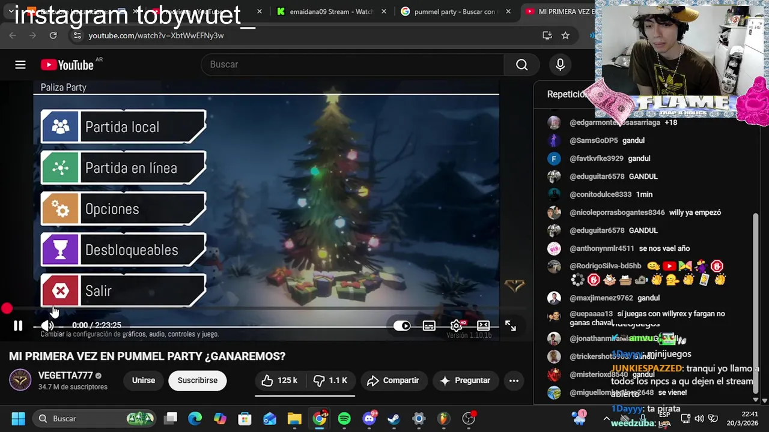Click the Salir item in video
Image resolution: width=769 pixels, height=432 pixels.
[x=123, y=290]
